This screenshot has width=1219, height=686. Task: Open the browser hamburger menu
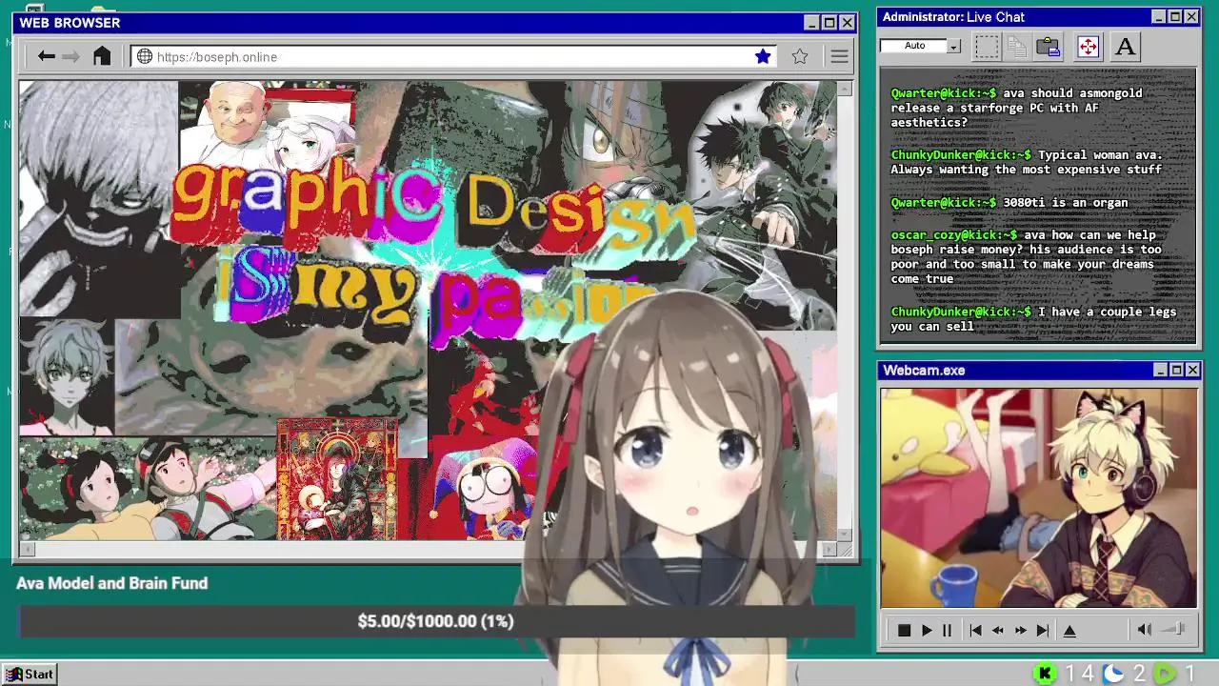click(839, 57)
